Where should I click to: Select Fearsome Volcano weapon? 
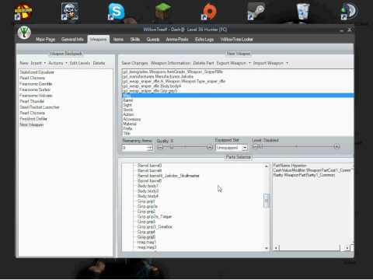point(36,96)
